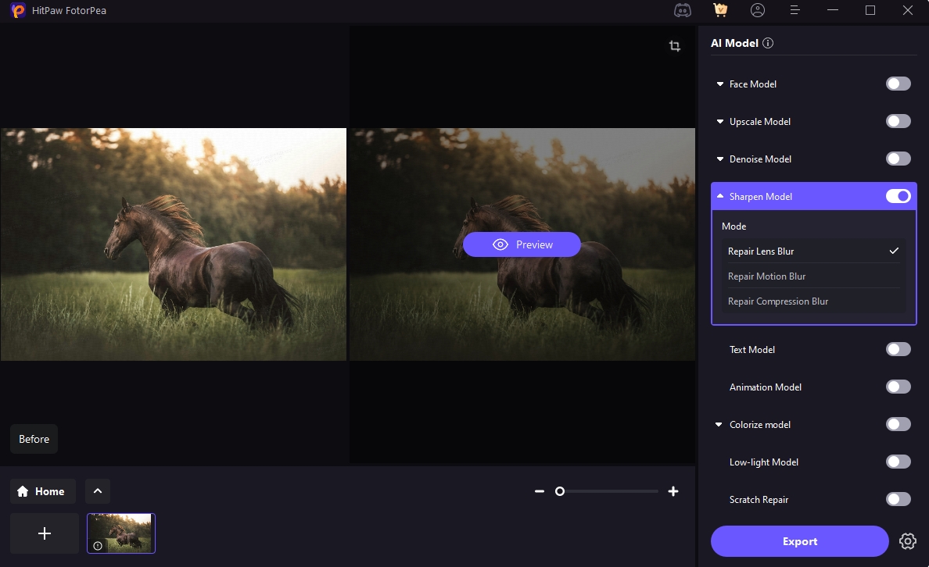Expand the Colorize model options arrow
The height and width of the screenshot is (567, 929).
click(719, 424)
